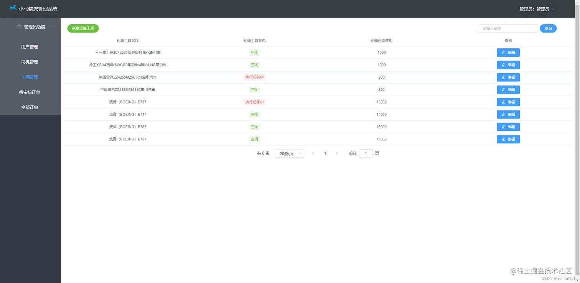
Task: Edit the 中国重汽ZZ4255M25C6C1 row
Action: tap(508, 77)
